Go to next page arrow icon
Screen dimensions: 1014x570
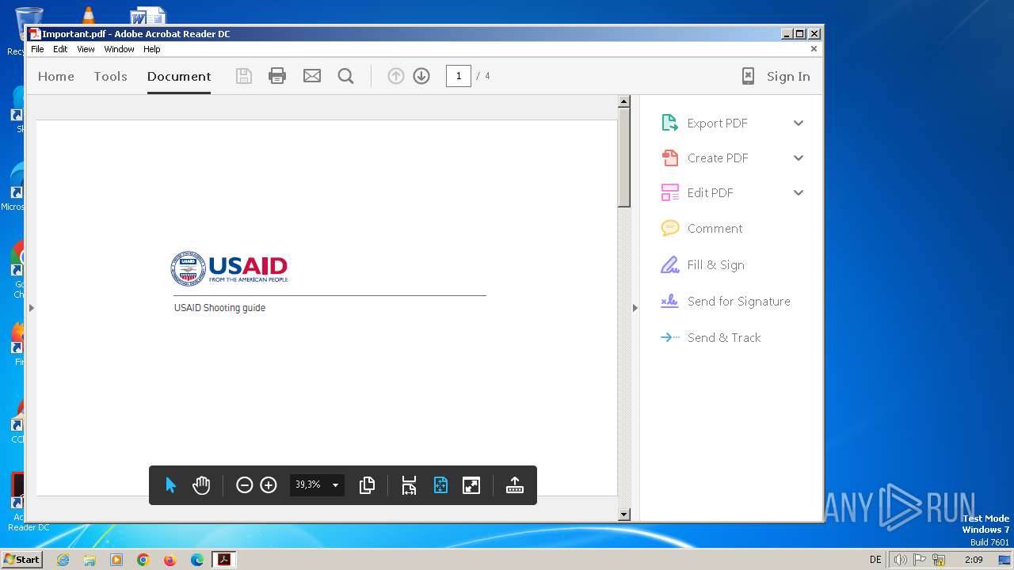[421, 76]
